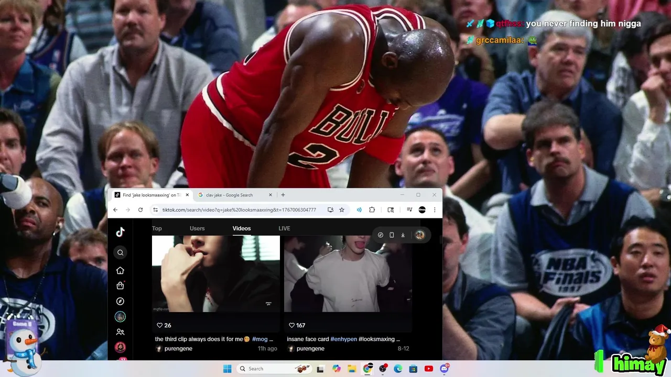
Task: Like the video showing 26 hearts
Action: click(160, 325)
